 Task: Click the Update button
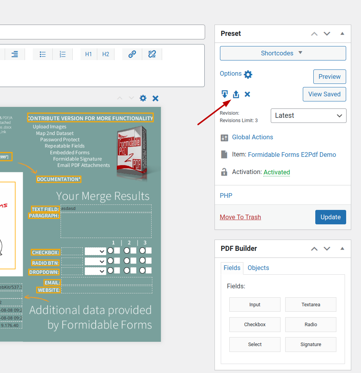(331, 217)
